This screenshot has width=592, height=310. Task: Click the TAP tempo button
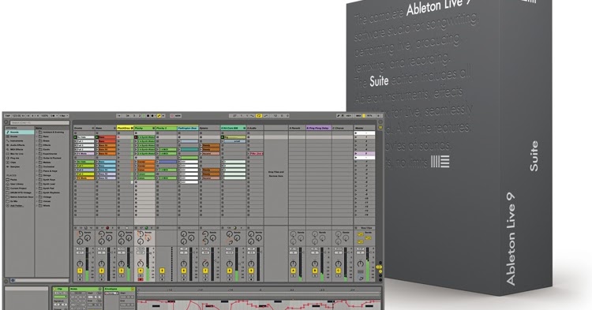[8, 116]
